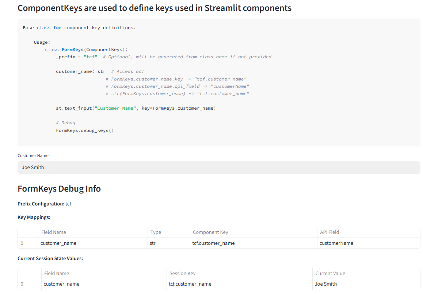Image resolution: width=423 pixels, height=294 pixels.
Task: Click 'customer_name' cell in Session State table
Action: (x=104, y=284)
